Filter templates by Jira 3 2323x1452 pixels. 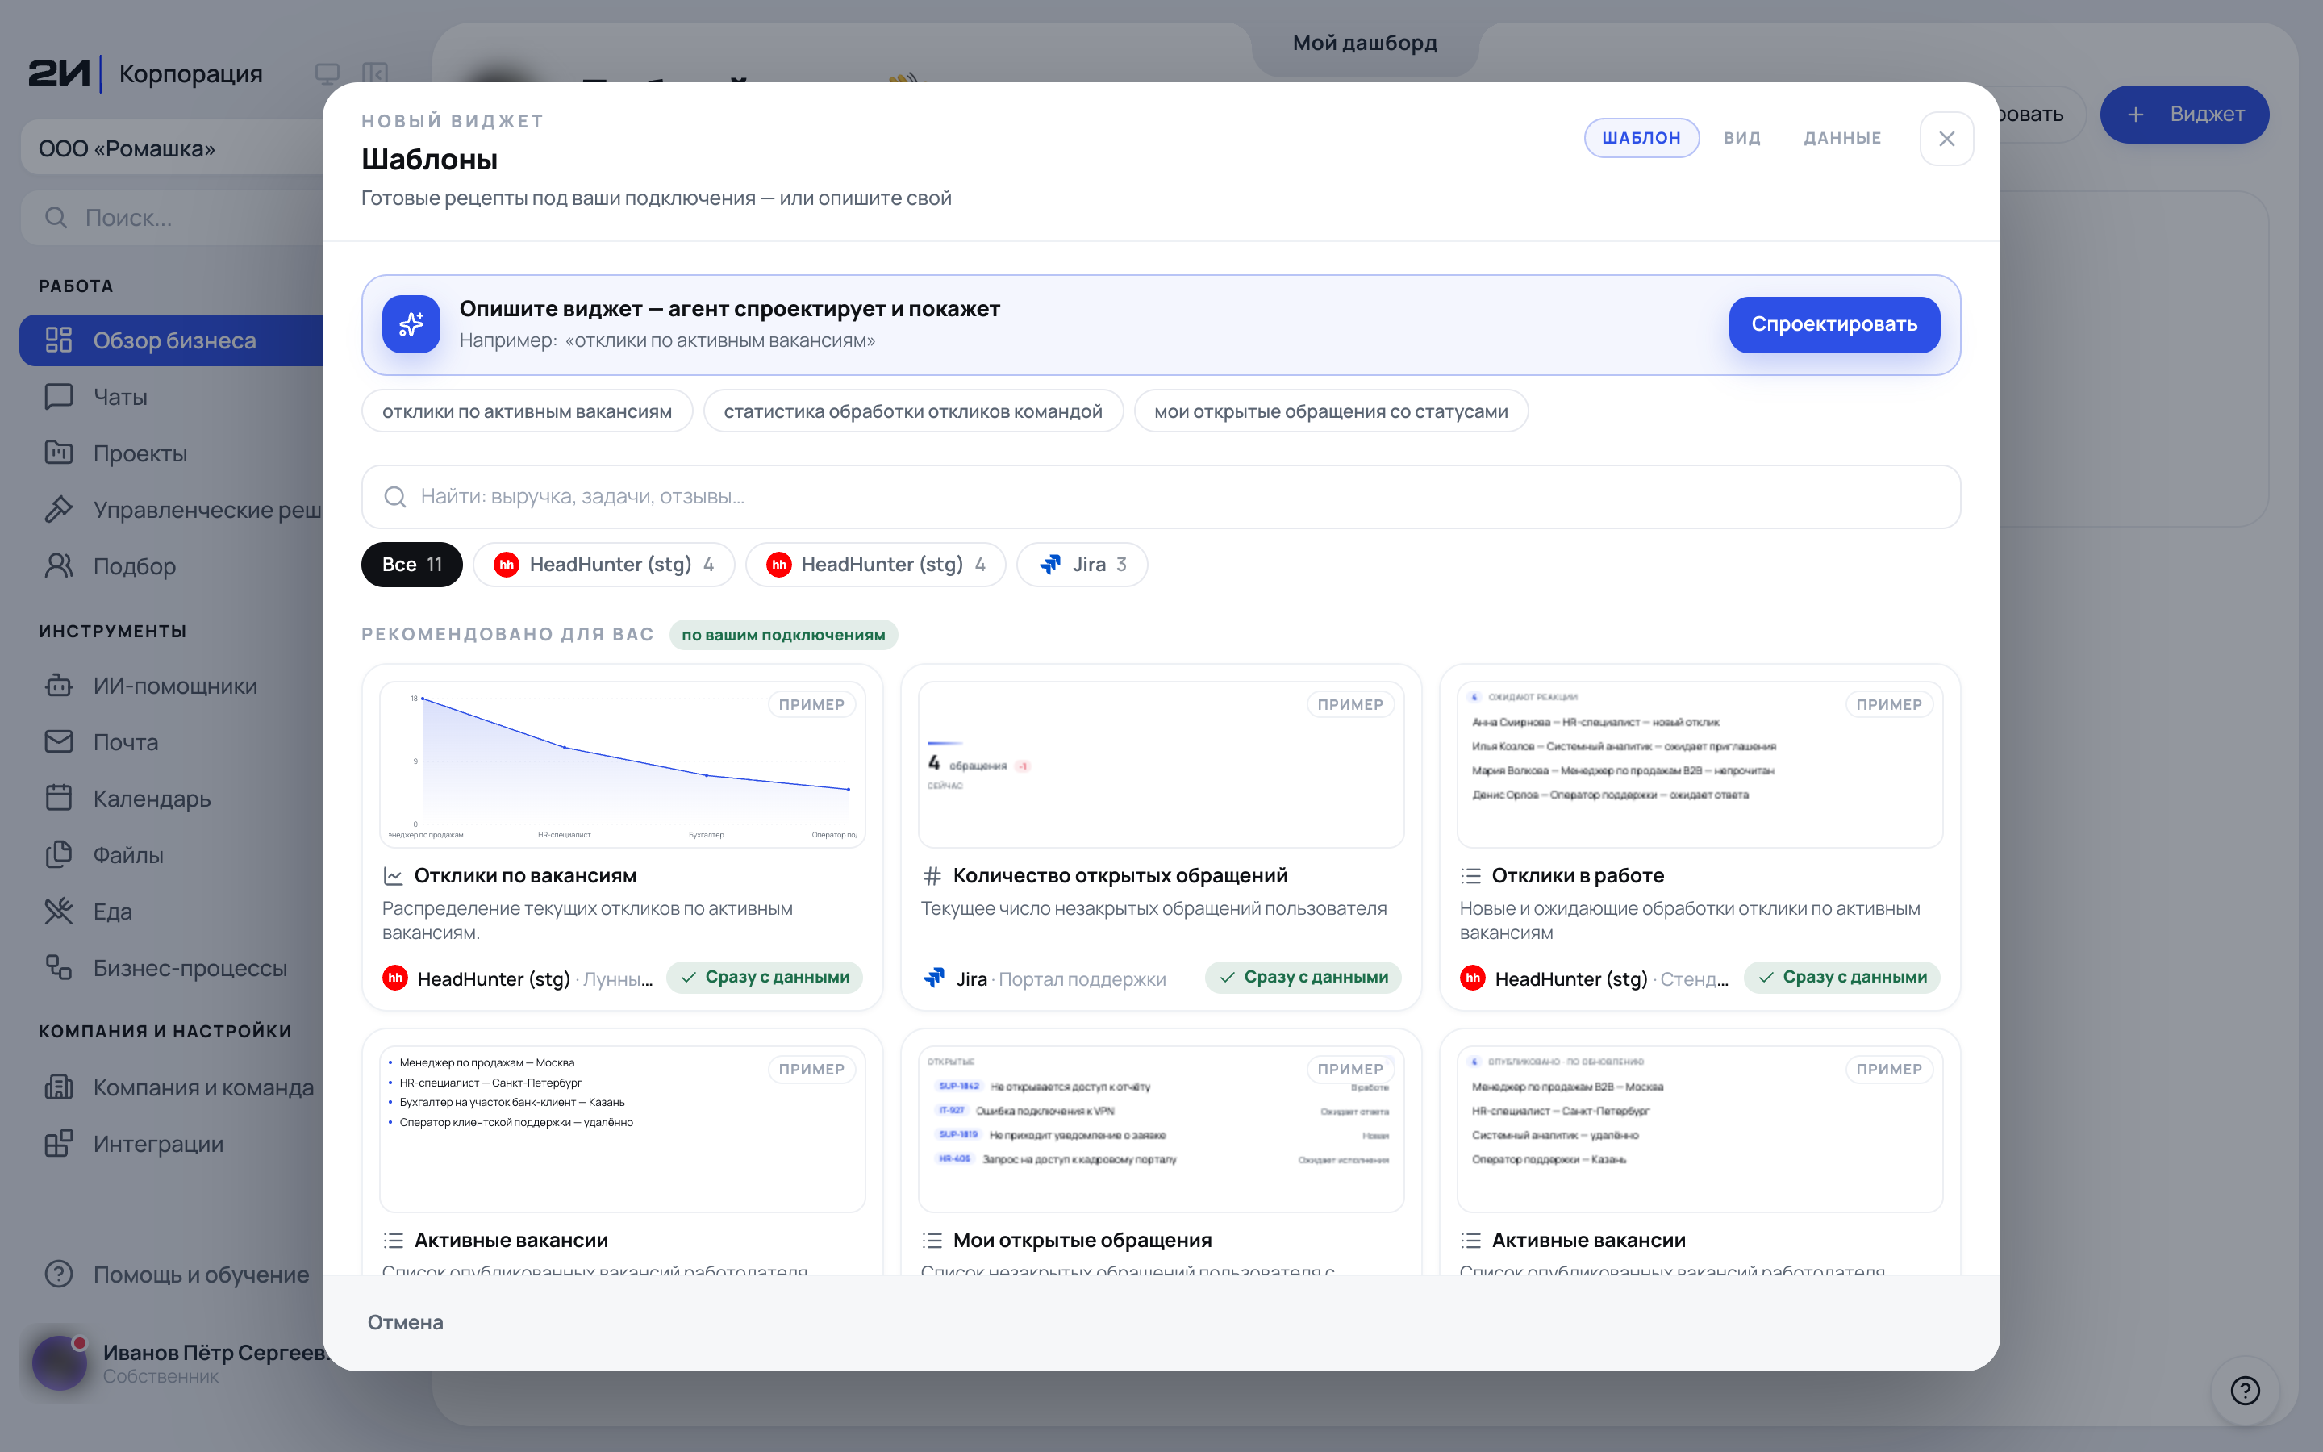[1082, 565]
